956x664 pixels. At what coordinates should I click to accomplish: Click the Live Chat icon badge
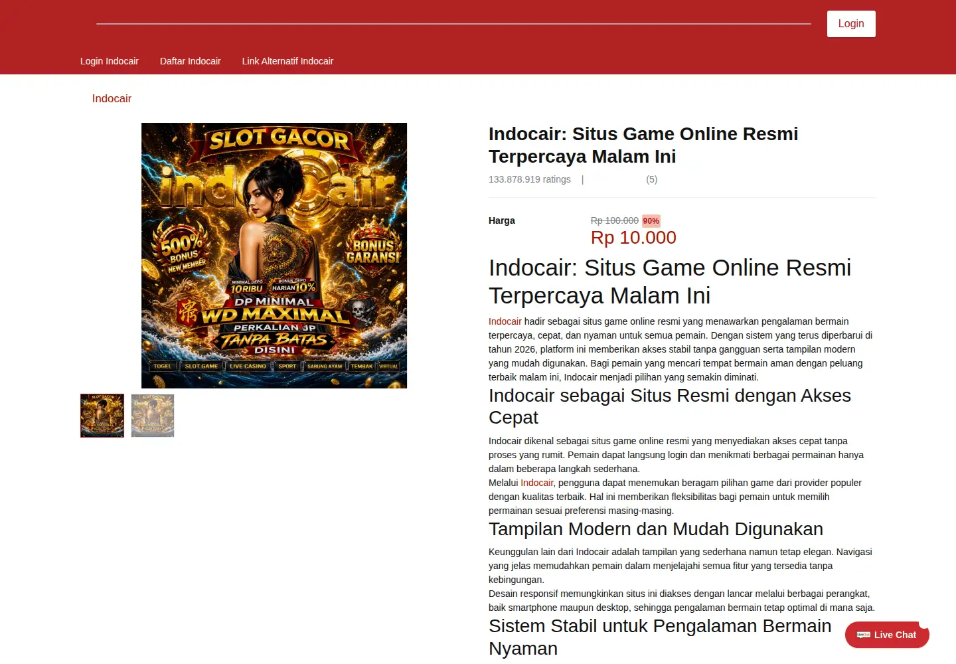pos(863,635)
